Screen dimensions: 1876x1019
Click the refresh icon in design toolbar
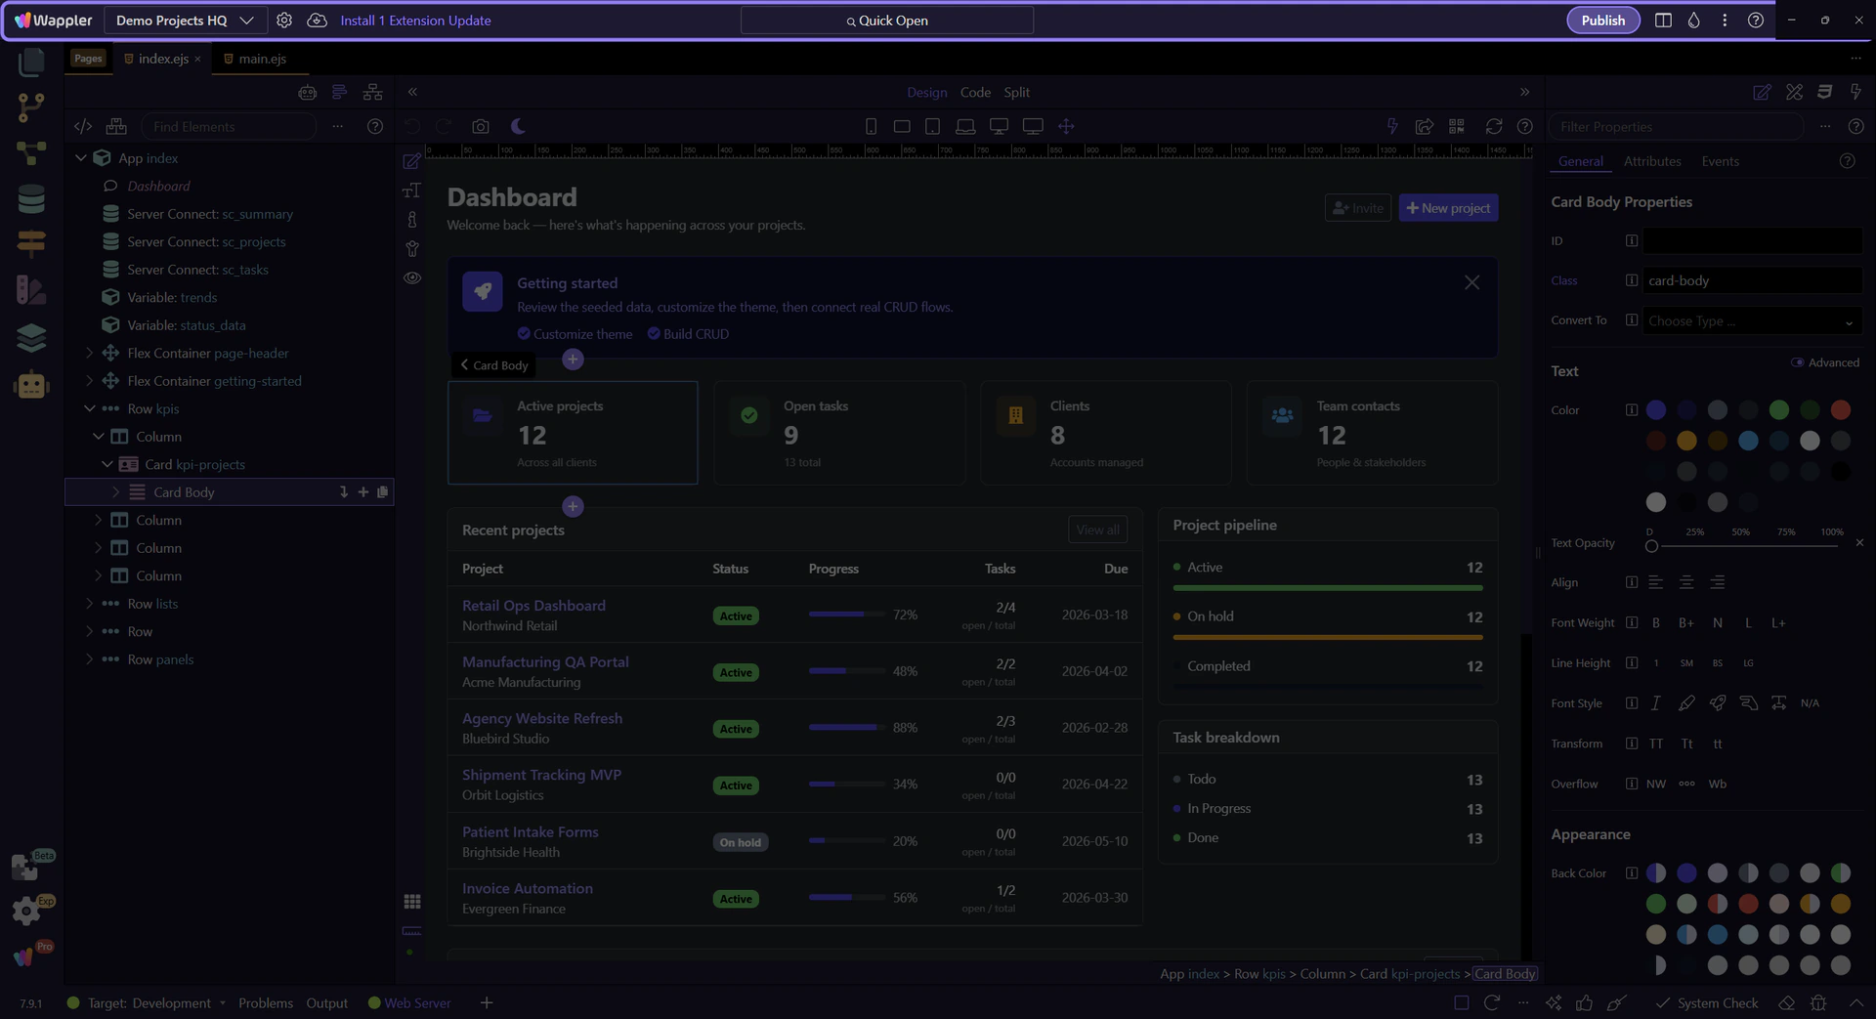click(x=1493, y=126)
